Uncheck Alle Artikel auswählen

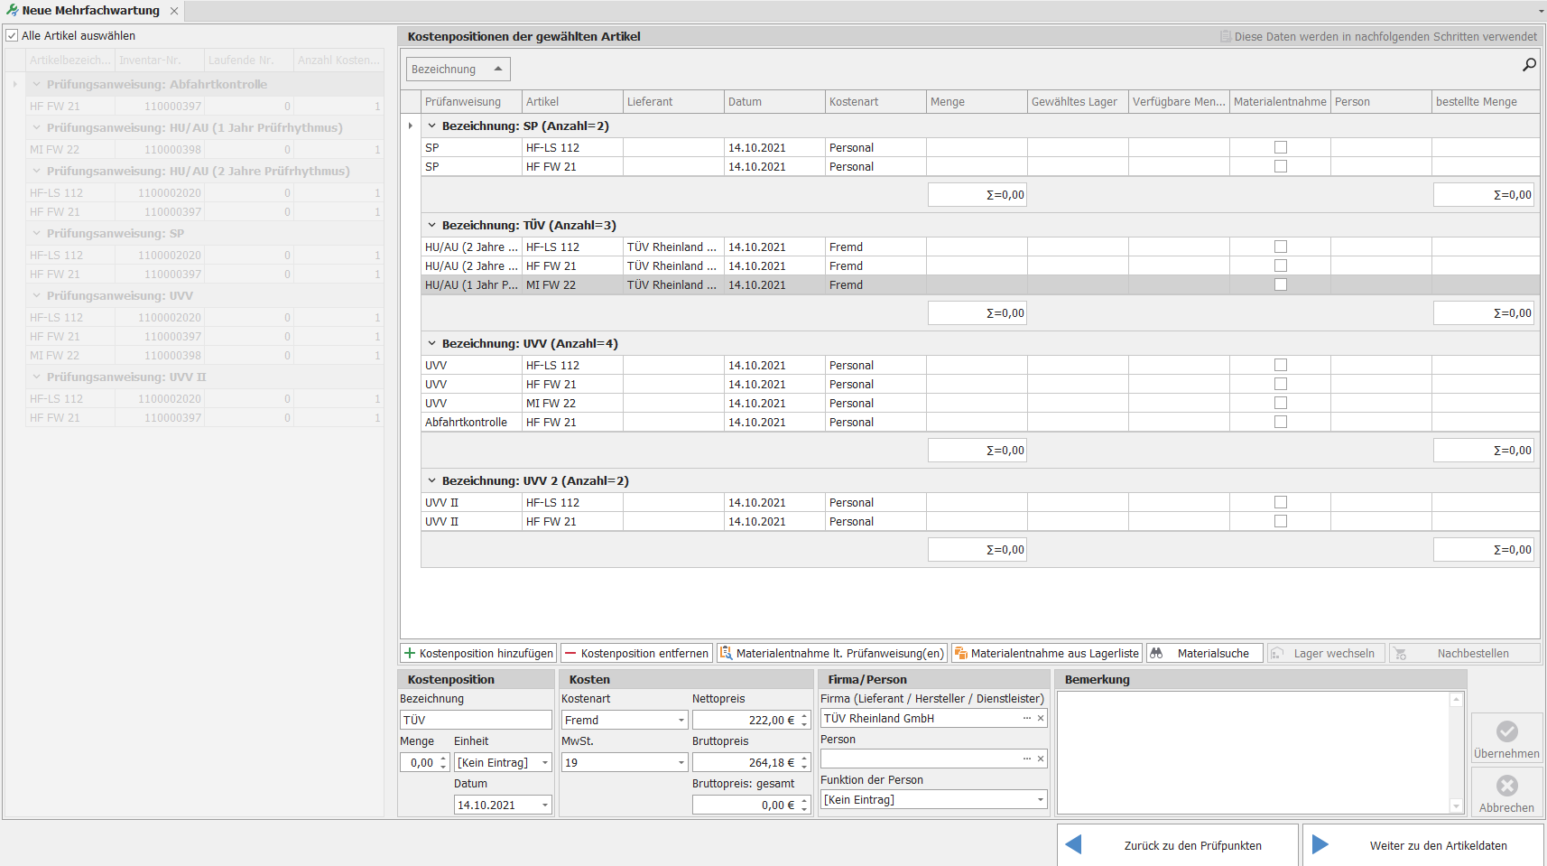click(12, 36)
